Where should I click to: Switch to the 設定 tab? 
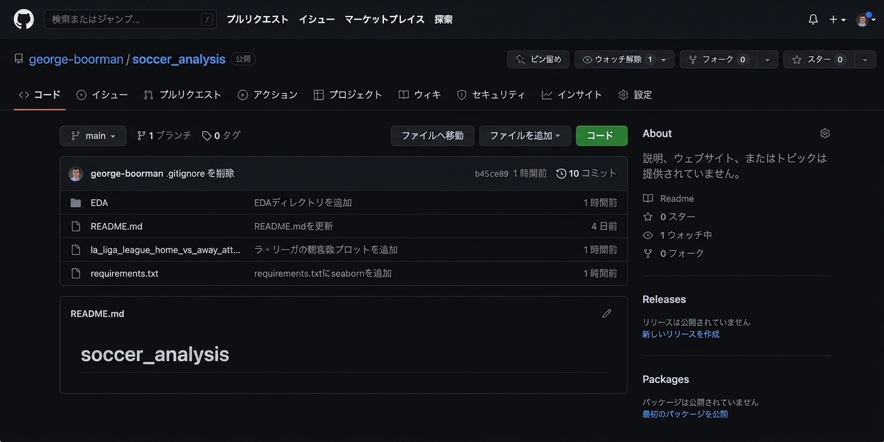pos(635,95)
